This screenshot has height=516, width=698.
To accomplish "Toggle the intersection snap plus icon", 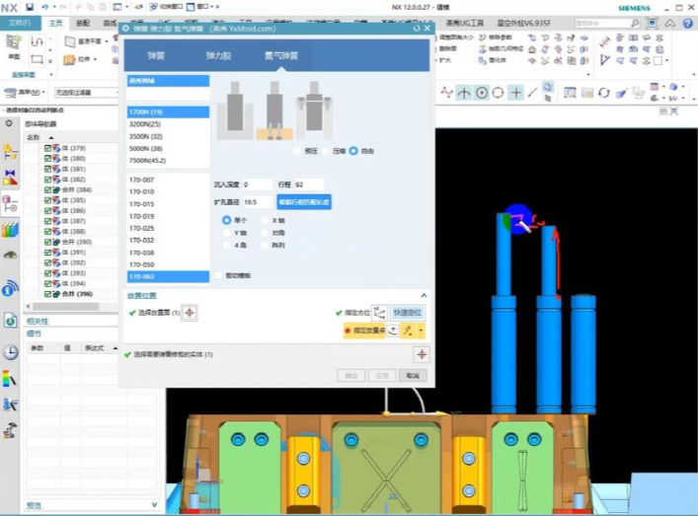I will [x=516, y=93].
